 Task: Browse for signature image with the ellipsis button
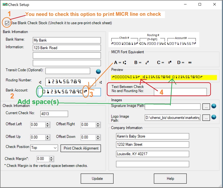[x=206, y=107]
